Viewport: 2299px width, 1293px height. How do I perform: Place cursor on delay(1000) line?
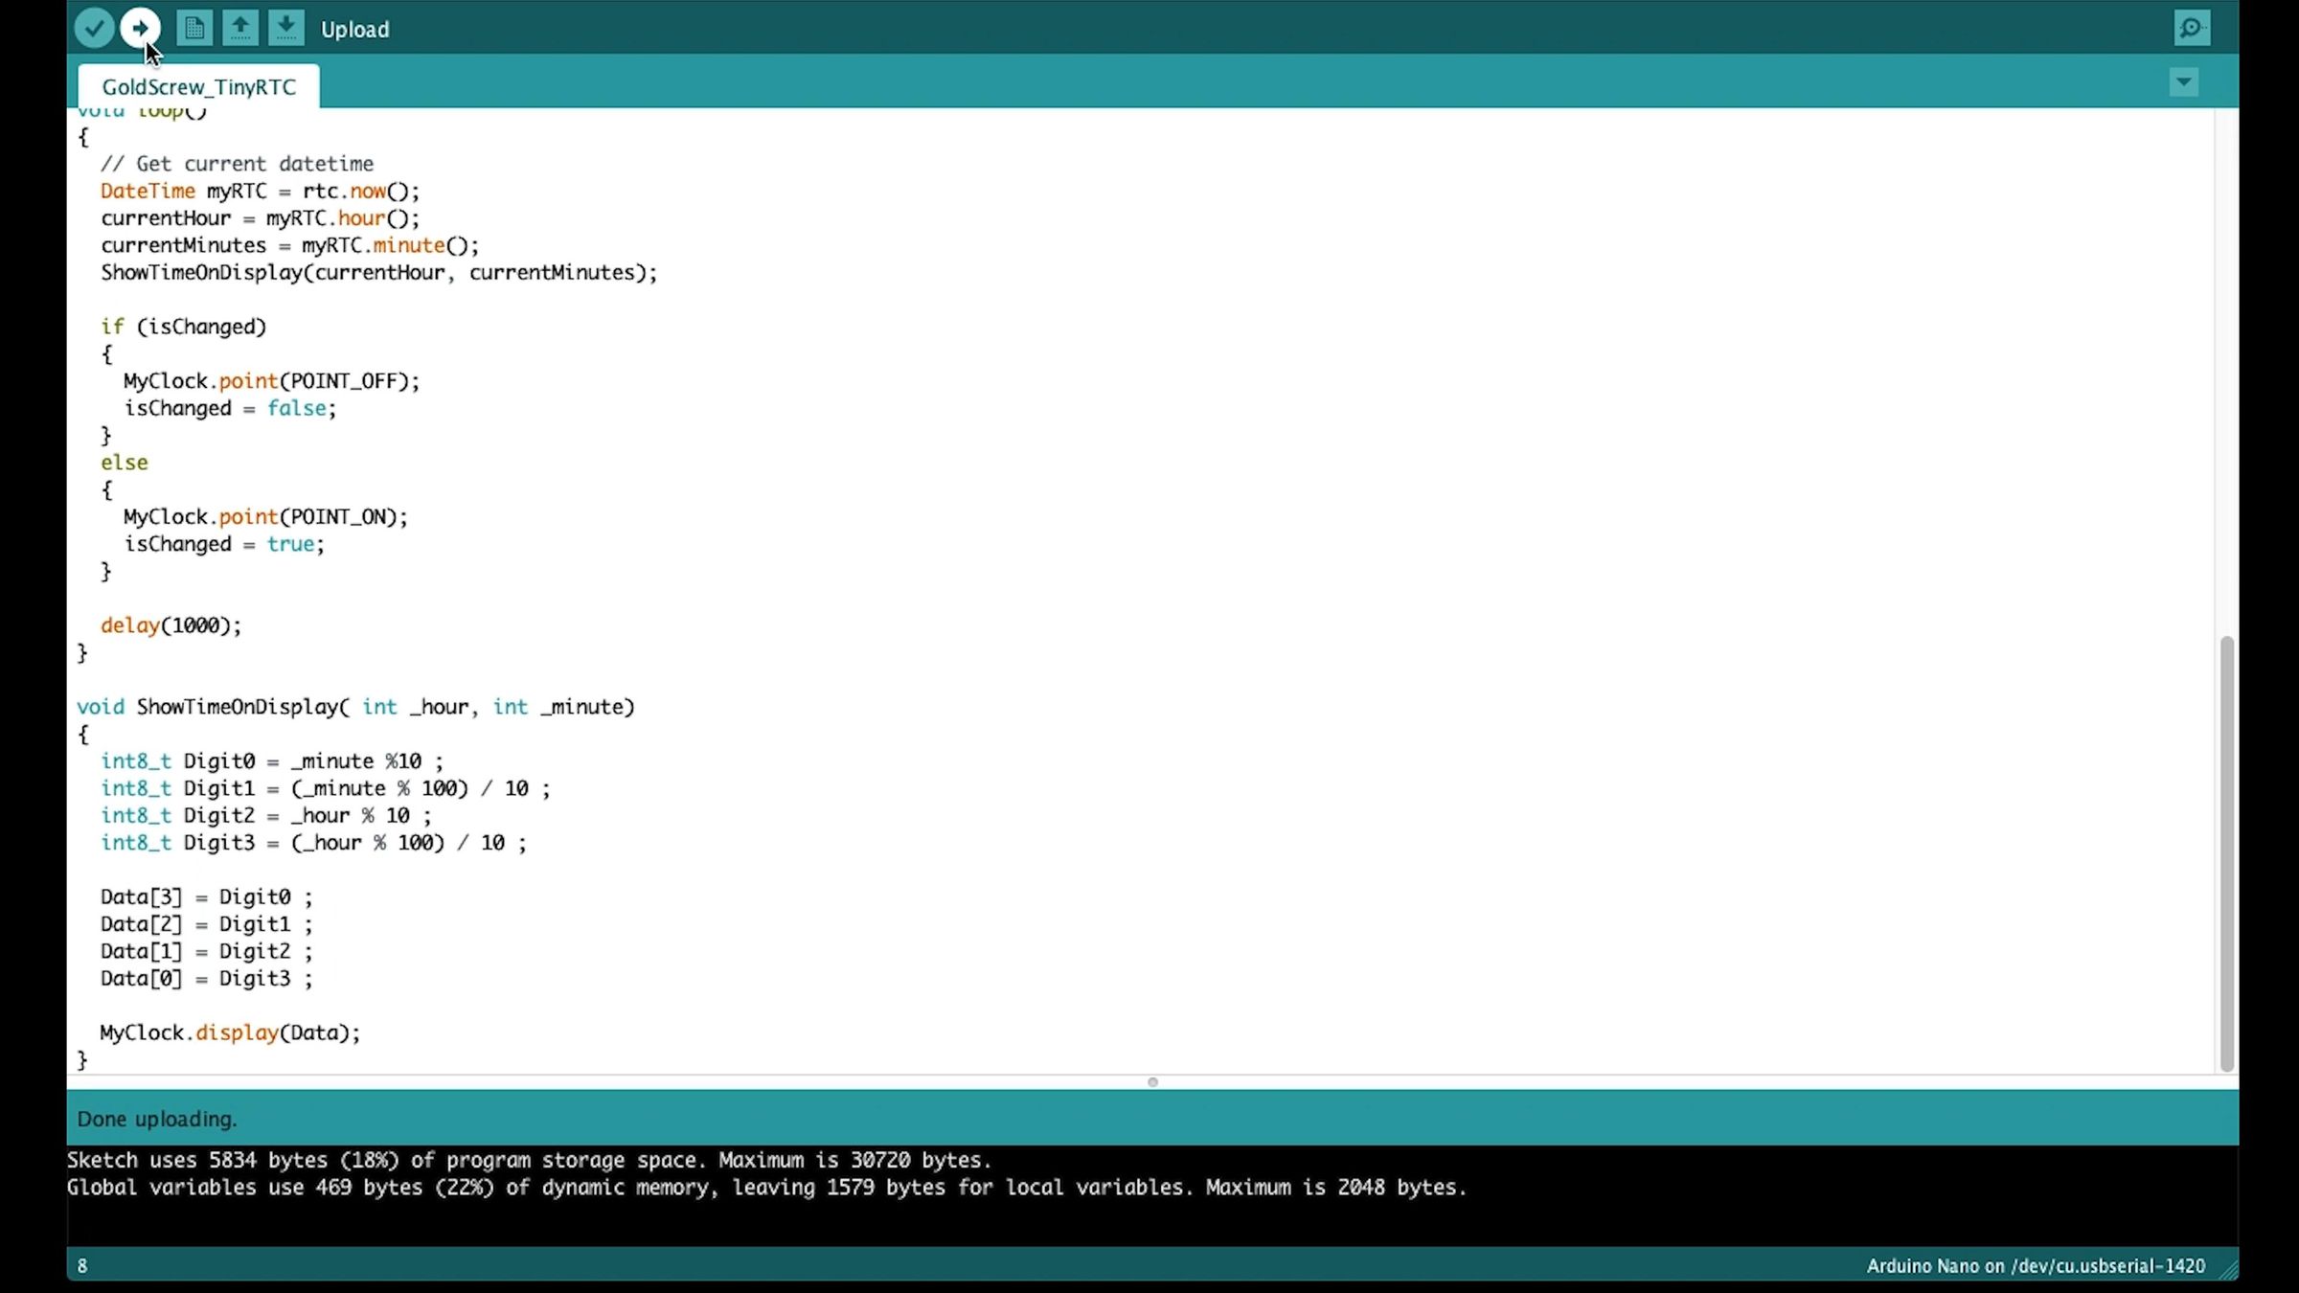[x=171, y=625]
